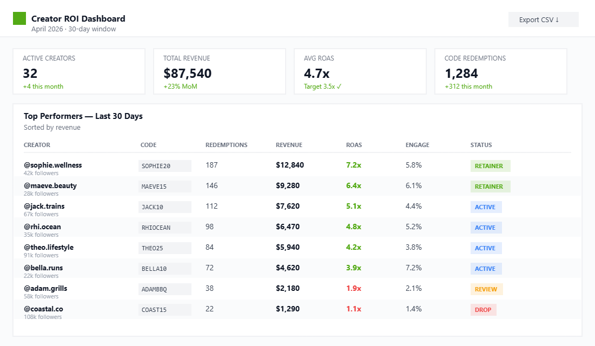Select the ADAMBBQ code chip
Viewport: 595px width, 346px height.
(x=164, y=289)
